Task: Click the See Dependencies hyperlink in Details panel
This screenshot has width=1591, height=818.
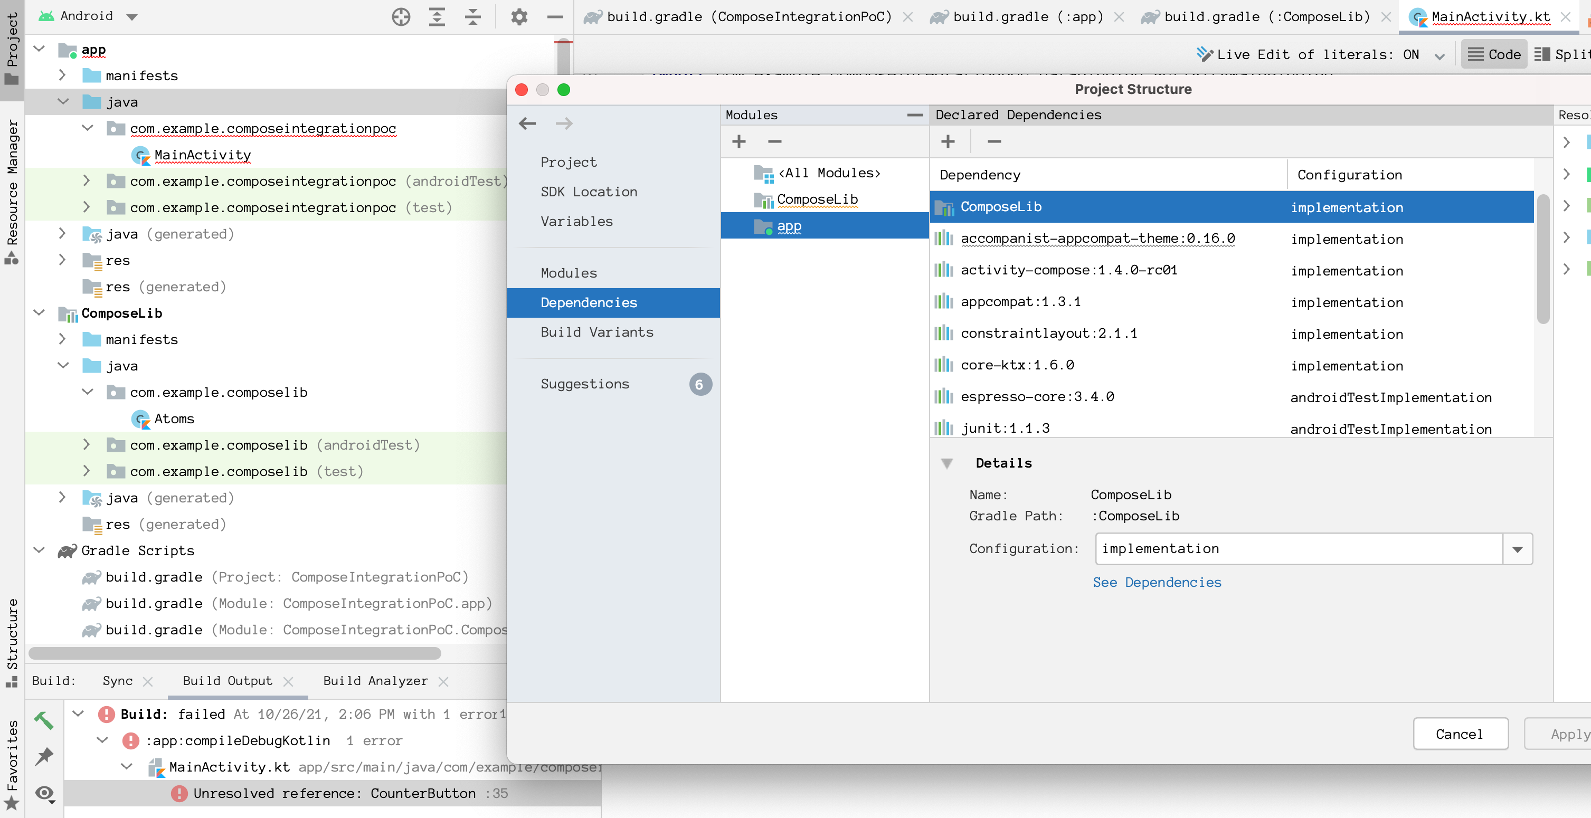Action: [1157, 581]
